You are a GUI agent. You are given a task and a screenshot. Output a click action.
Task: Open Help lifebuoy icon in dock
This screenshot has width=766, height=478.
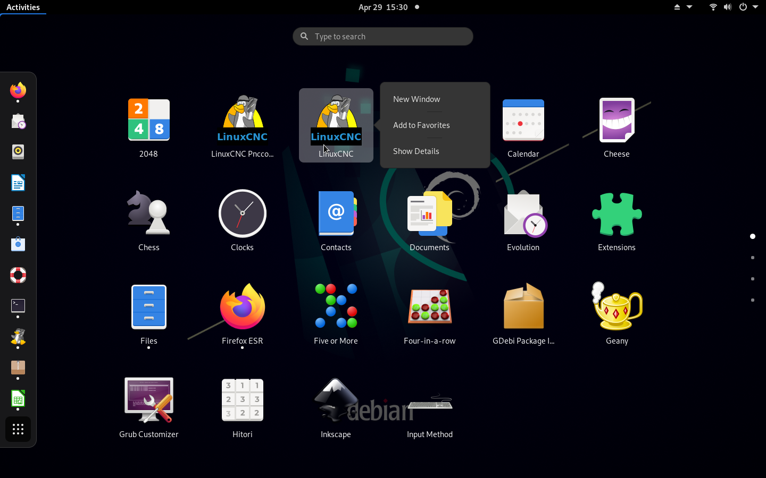tap(18, 275)
